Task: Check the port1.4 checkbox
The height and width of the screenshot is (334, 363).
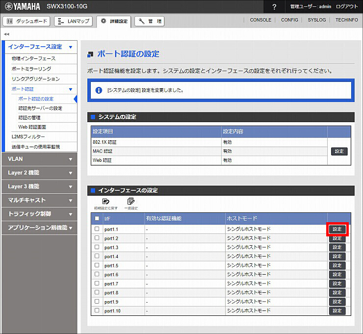Action: click(97, 256)
